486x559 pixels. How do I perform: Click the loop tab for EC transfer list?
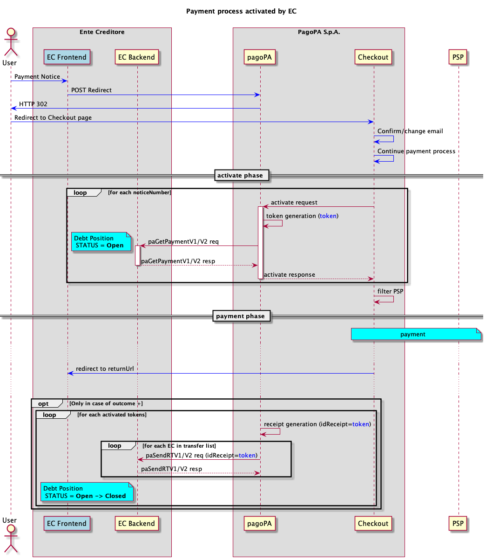(x=115, y=446)
